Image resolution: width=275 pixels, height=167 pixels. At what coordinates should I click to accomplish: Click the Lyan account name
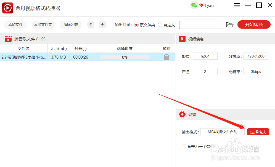click(209, 5)
